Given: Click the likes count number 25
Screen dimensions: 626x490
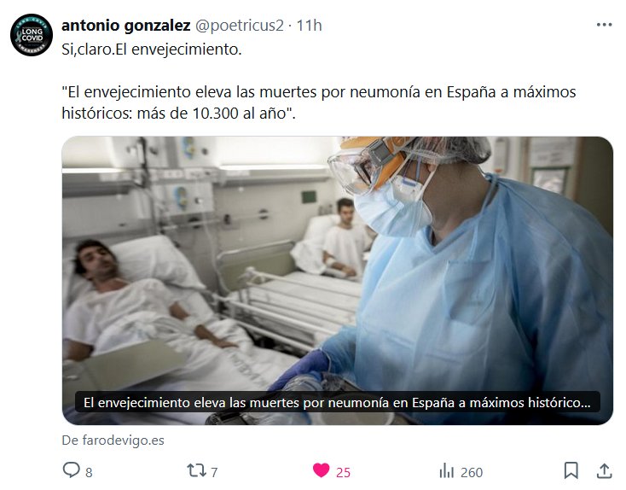Looking at the screenshot, I should 343,472.
